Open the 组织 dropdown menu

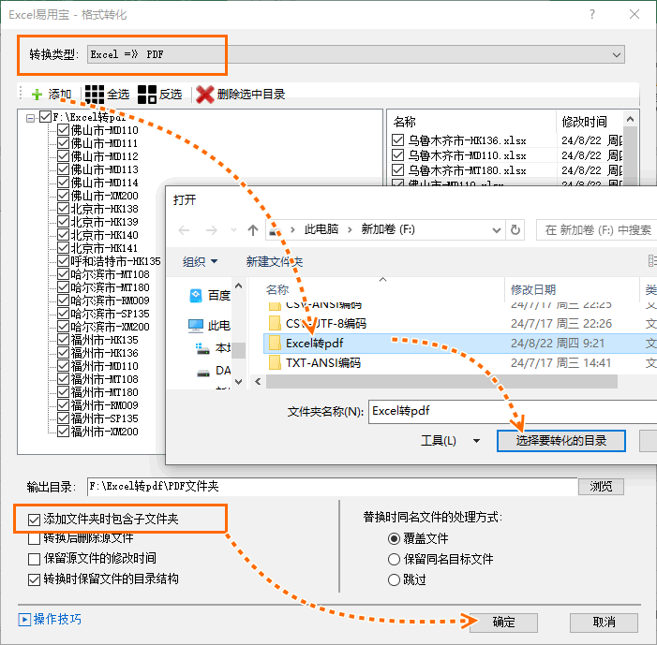pos(201,261)
